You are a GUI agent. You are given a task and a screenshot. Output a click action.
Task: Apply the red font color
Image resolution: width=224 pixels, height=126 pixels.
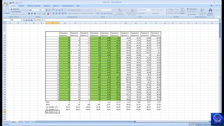coord(48,14)
